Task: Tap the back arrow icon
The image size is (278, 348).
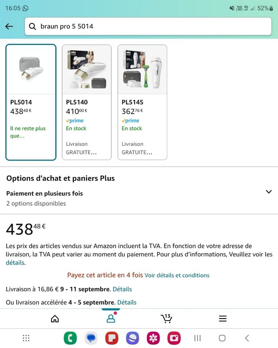Action: pyautogui.click(x=9, y=26)
